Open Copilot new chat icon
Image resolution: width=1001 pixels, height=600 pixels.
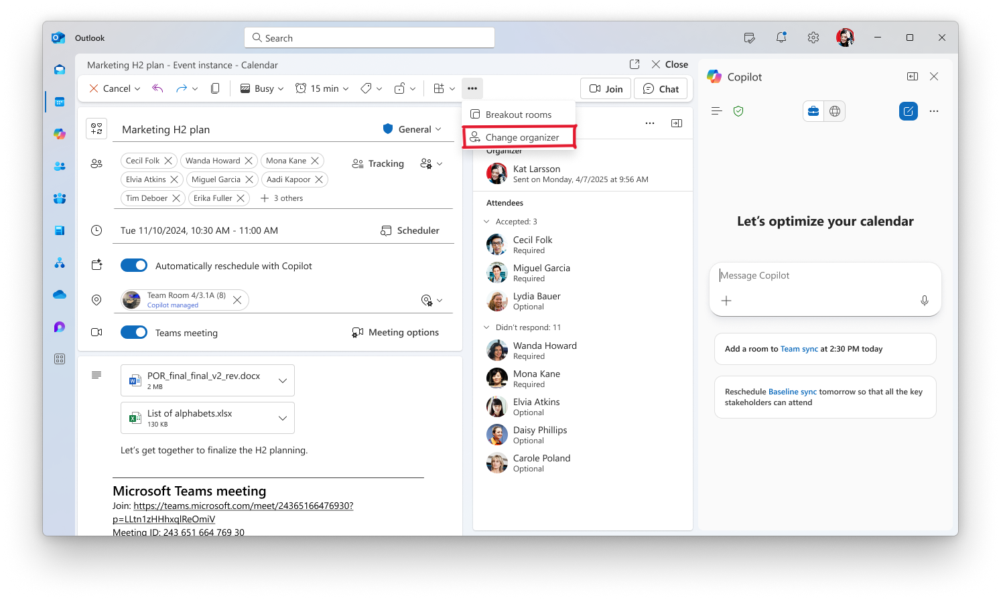pyautogui.click(x=908, y=111)
